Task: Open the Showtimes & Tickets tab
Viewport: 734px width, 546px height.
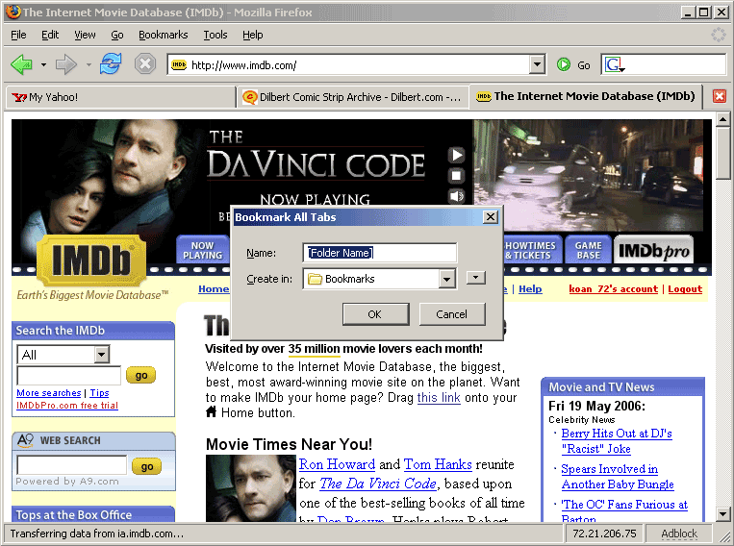Action: pyautogui.click(x=532, y=250)
